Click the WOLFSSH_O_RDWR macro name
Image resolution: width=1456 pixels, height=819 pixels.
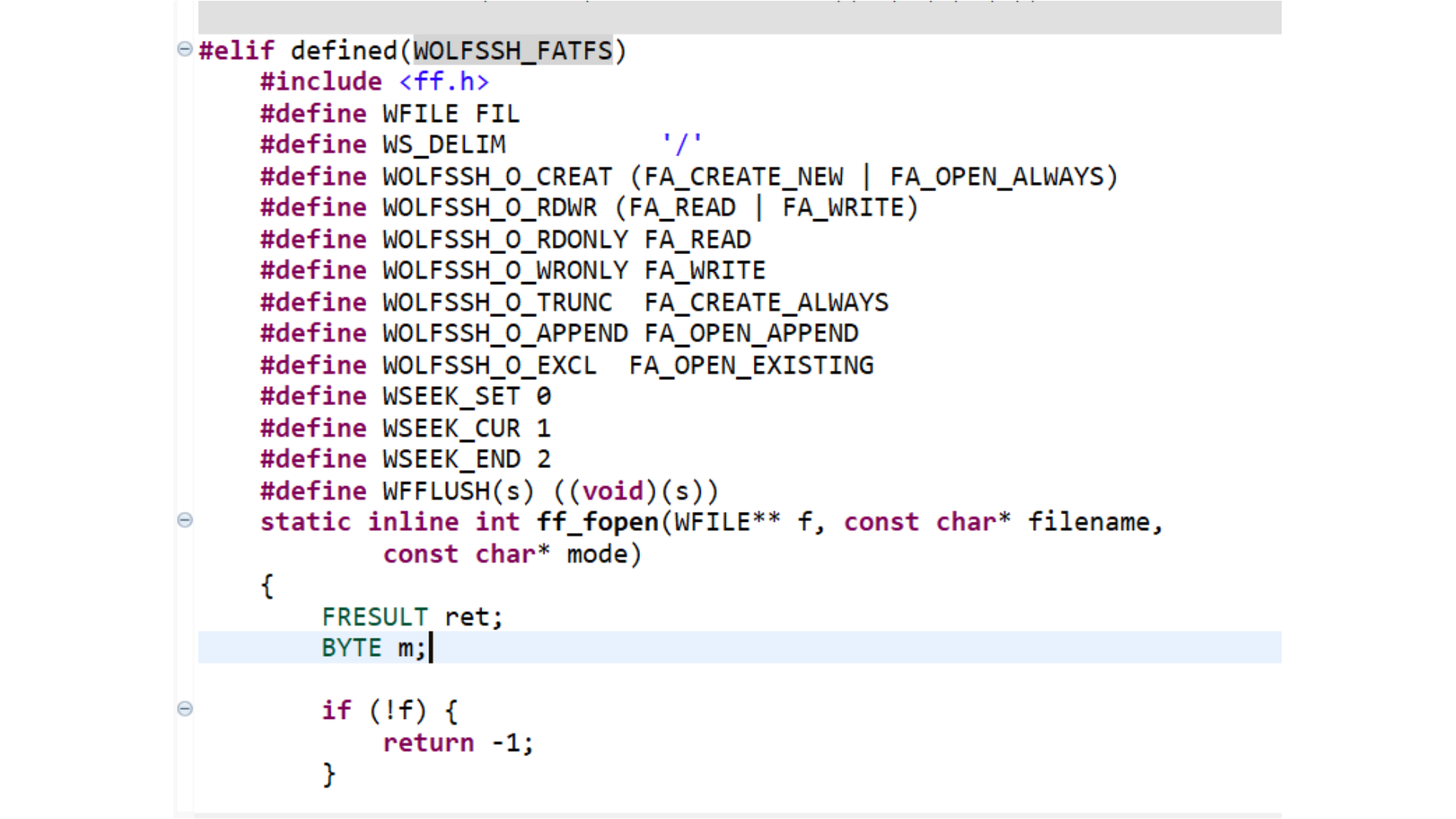point(489,208)
